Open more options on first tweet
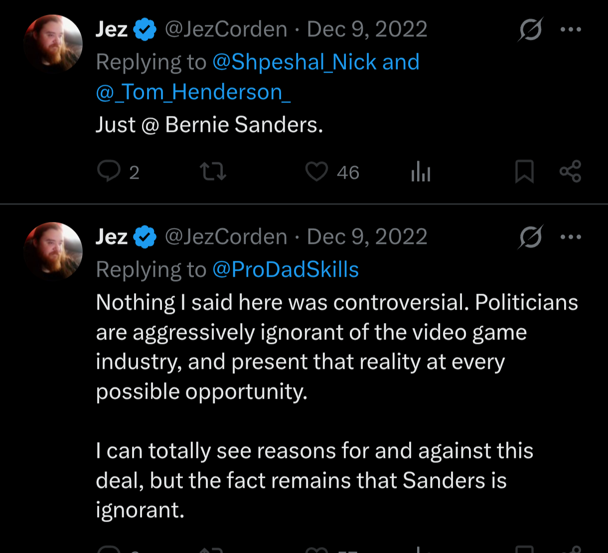608x553 pixels. pos(571,29)
